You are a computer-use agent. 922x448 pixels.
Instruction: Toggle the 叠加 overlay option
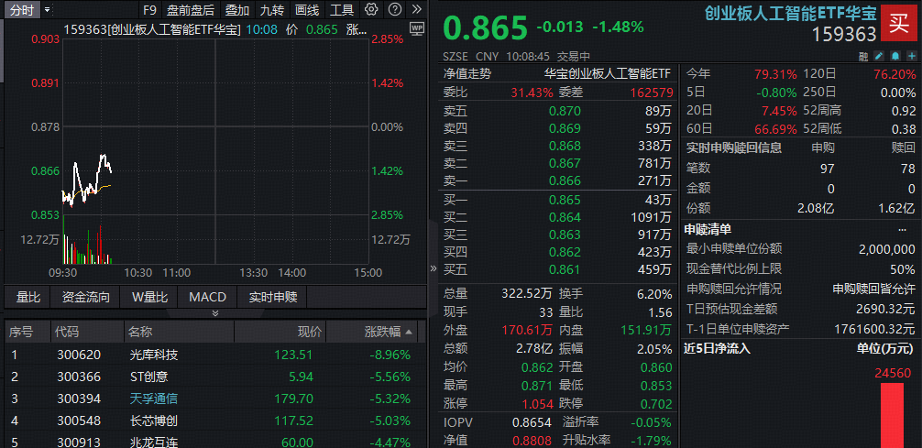coord(236,10)
